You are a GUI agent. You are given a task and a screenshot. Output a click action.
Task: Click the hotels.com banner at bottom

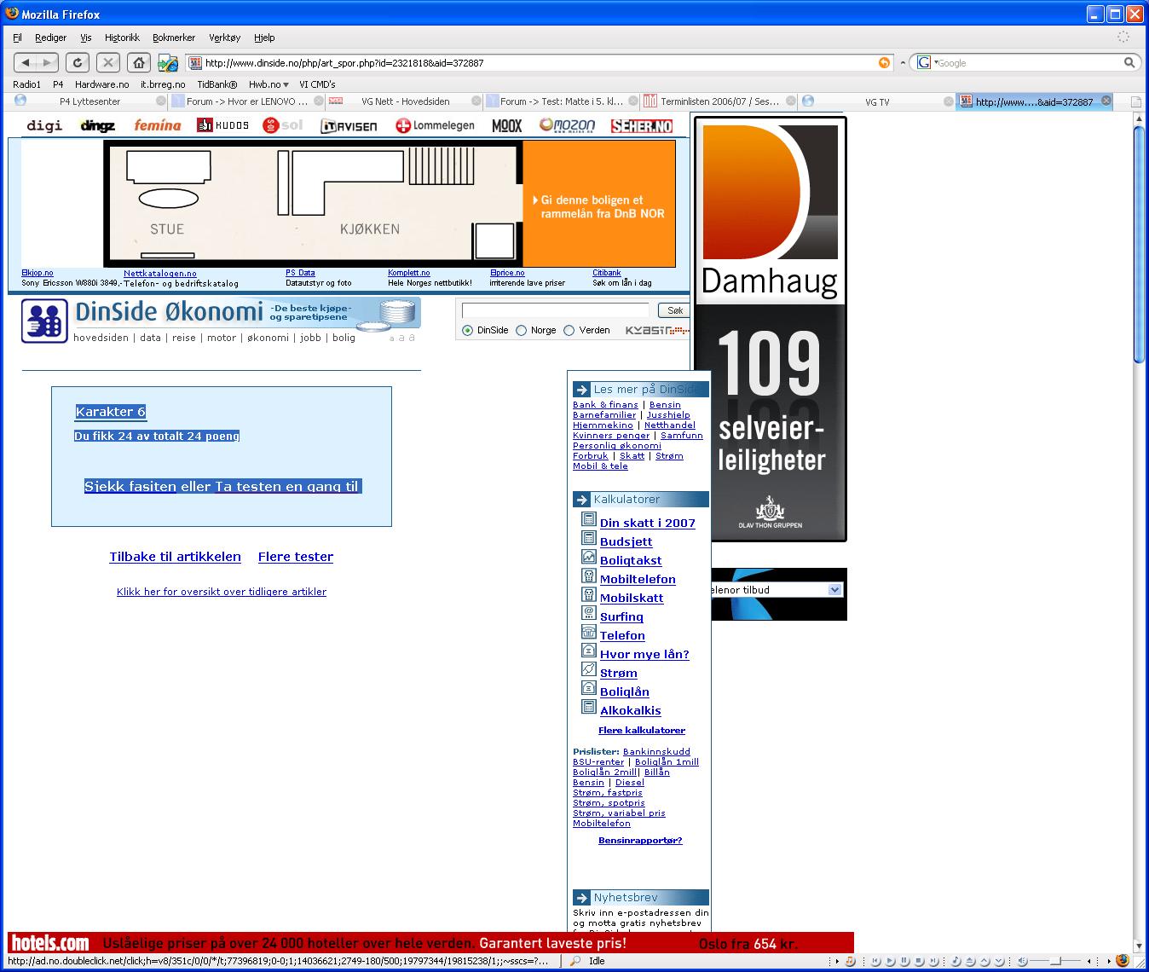pyautogui.click(x=430, y=943)
